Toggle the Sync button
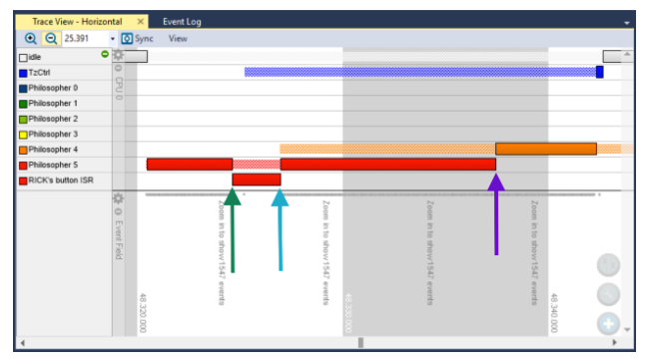 click(x=137, y=39)
